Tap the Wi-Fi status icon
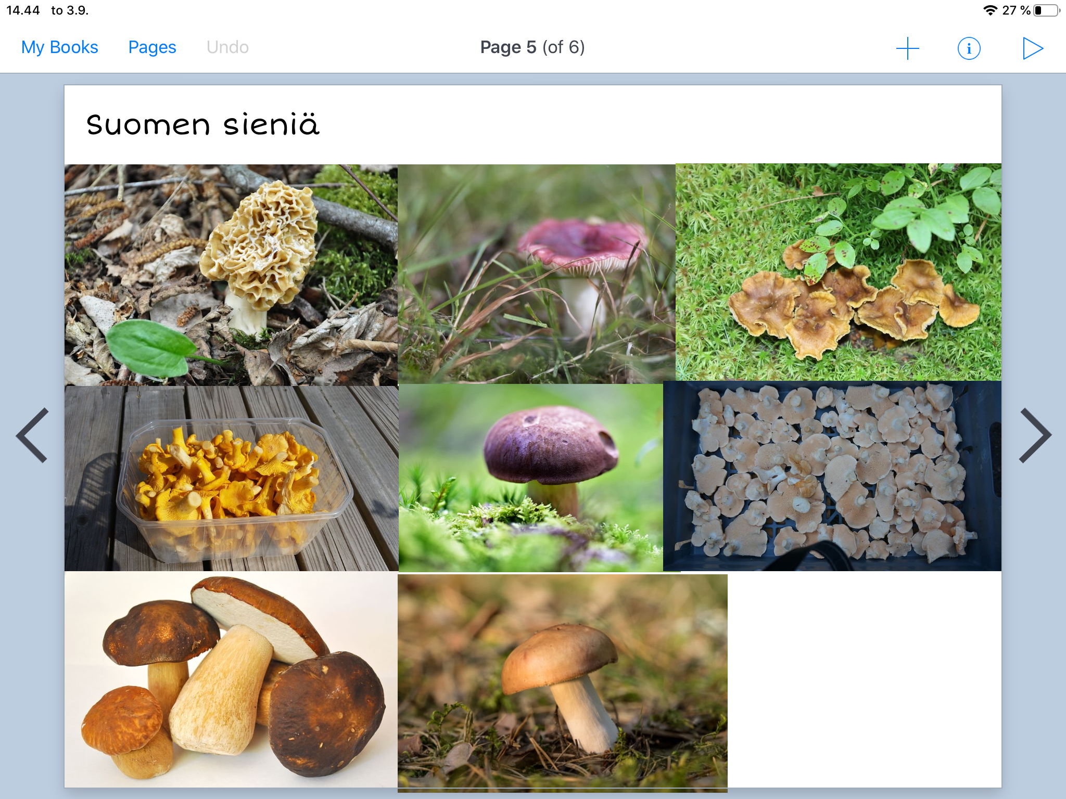This screenshot has width=1066, height=799. [x=989, y=10]
